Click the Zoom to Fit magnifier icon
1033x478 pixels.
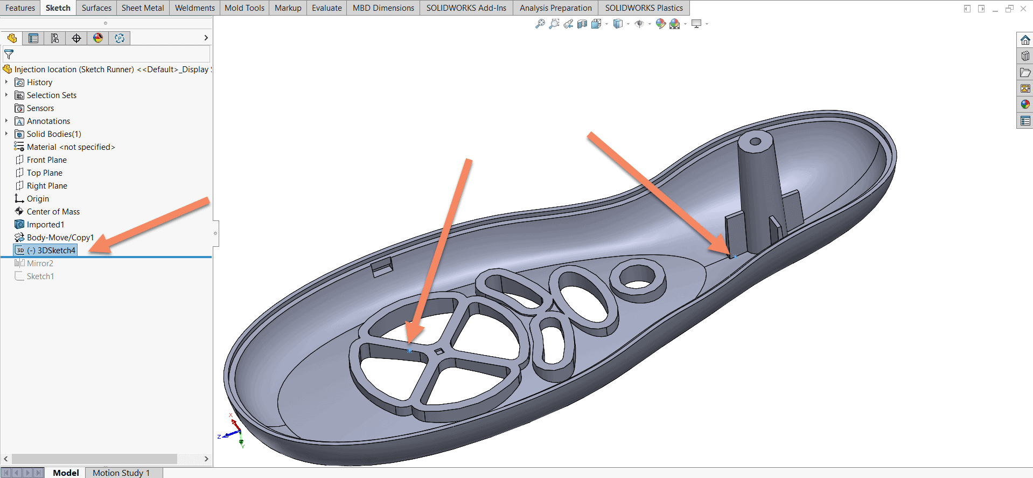(x=540, y=24)
